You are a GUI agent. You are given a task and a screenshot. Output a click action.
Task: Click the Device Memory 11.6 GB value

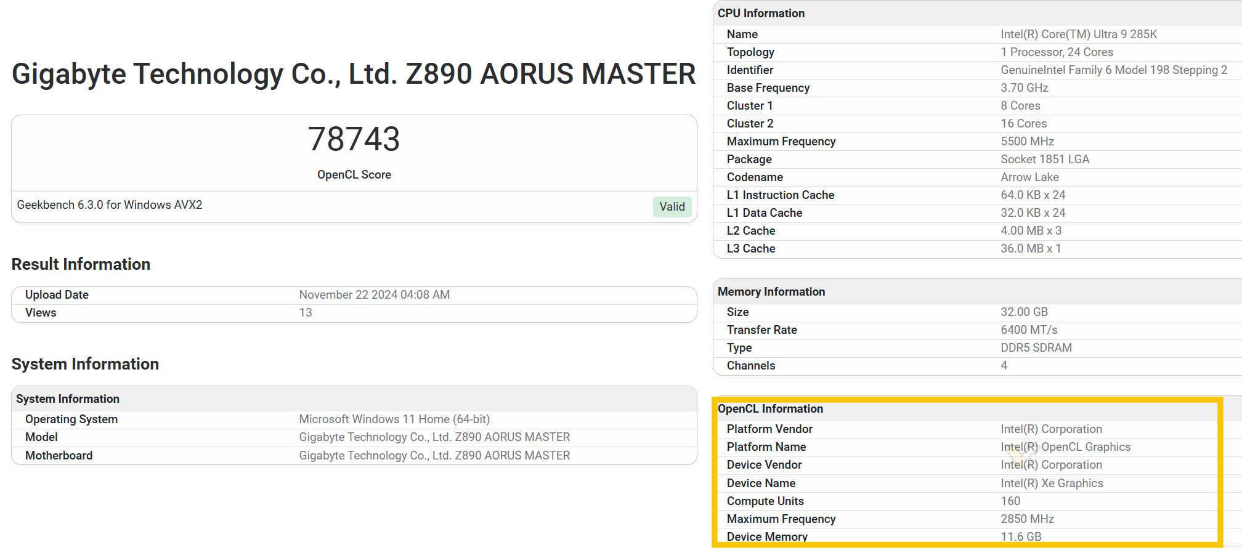(1021, 537)
